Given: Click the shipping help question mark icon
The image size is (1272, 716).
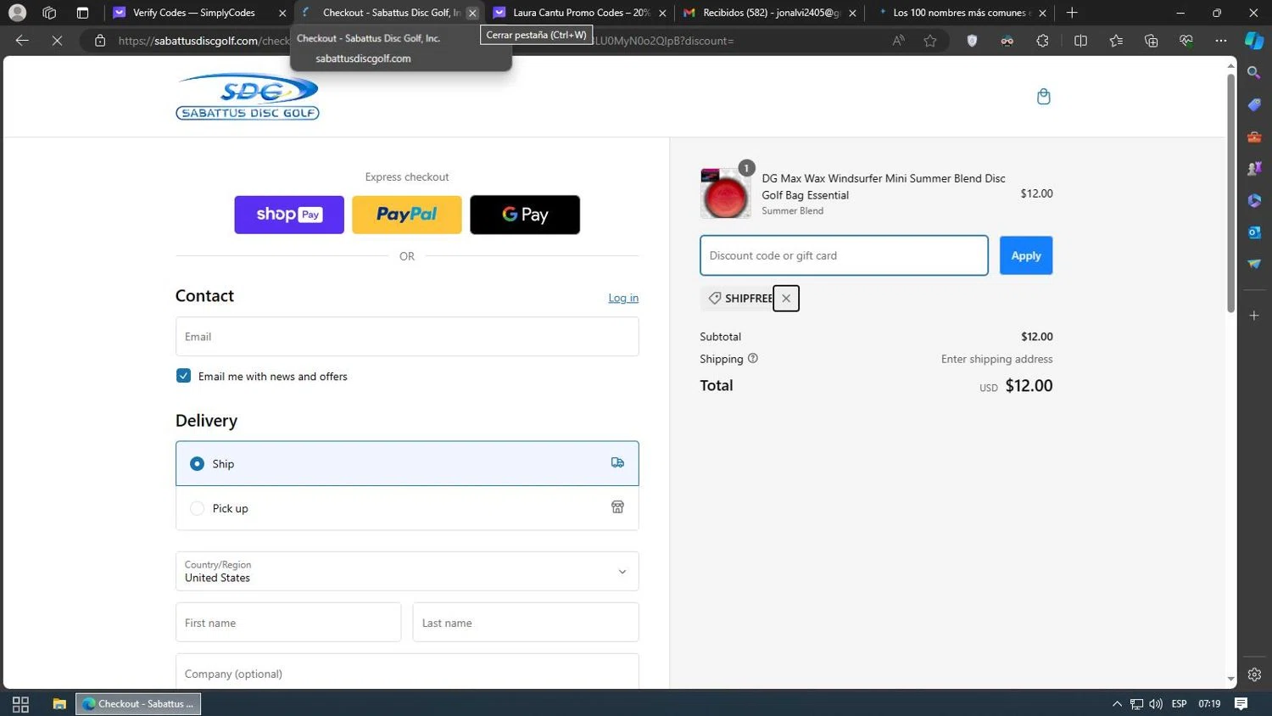Looking at the screenshot, I should pos(753,359).
